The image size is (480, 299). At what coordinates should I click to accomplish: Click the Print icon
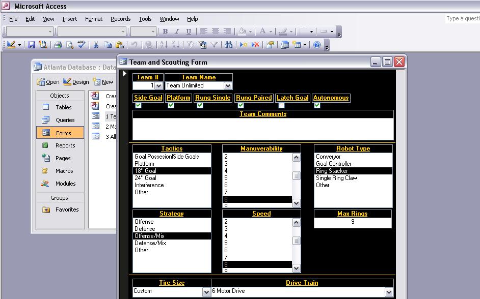58,45
